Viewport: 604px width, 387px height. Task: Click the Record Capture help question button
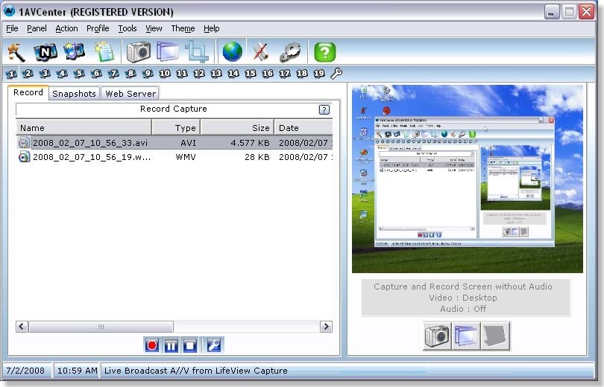click(324, 109)
